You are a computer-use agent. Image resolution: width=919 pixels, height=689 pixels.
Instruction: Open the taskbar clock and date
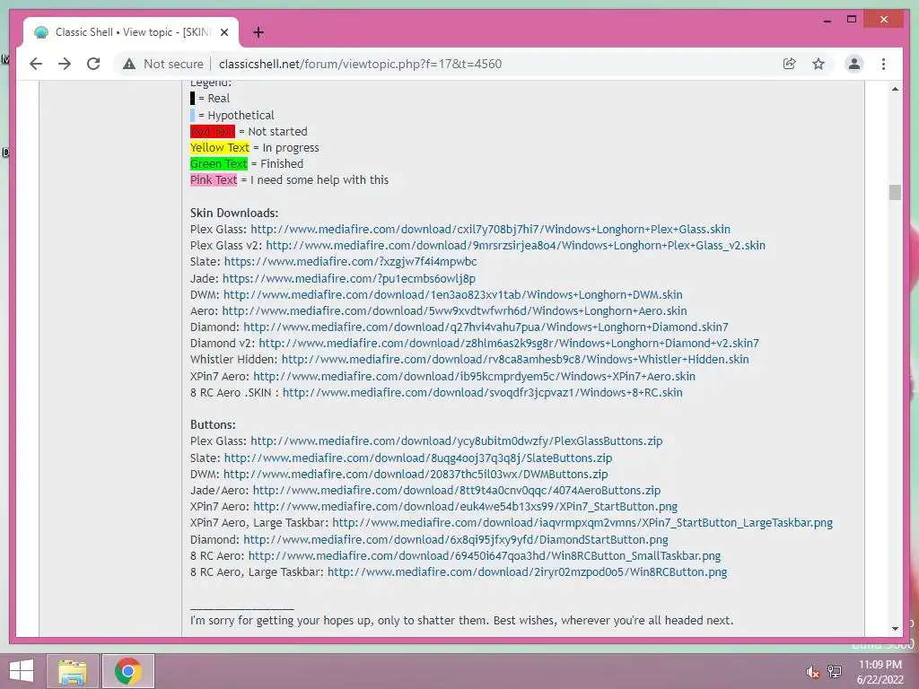pos(880,672)
